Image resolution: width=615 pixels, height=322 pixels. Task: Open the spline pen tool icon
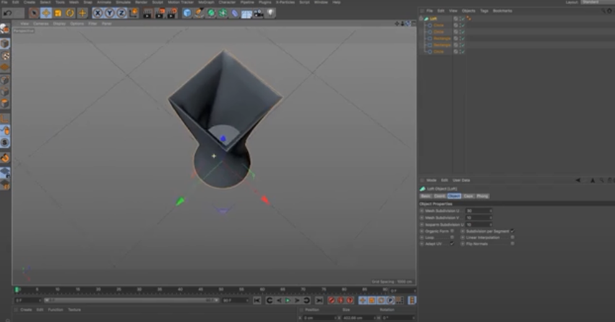click(199, 14)
